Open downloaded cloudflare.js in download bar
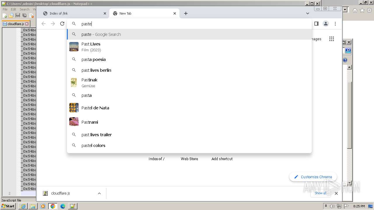374x210 pixels. coord(60,193)
